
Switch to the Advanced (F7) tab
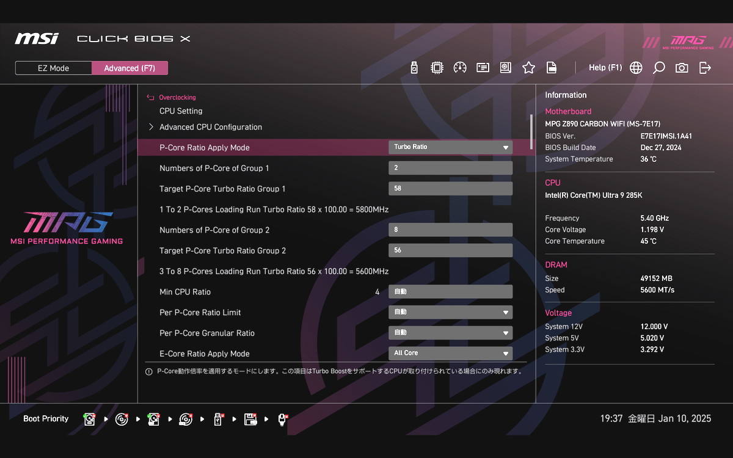click(x=129, y=68)
